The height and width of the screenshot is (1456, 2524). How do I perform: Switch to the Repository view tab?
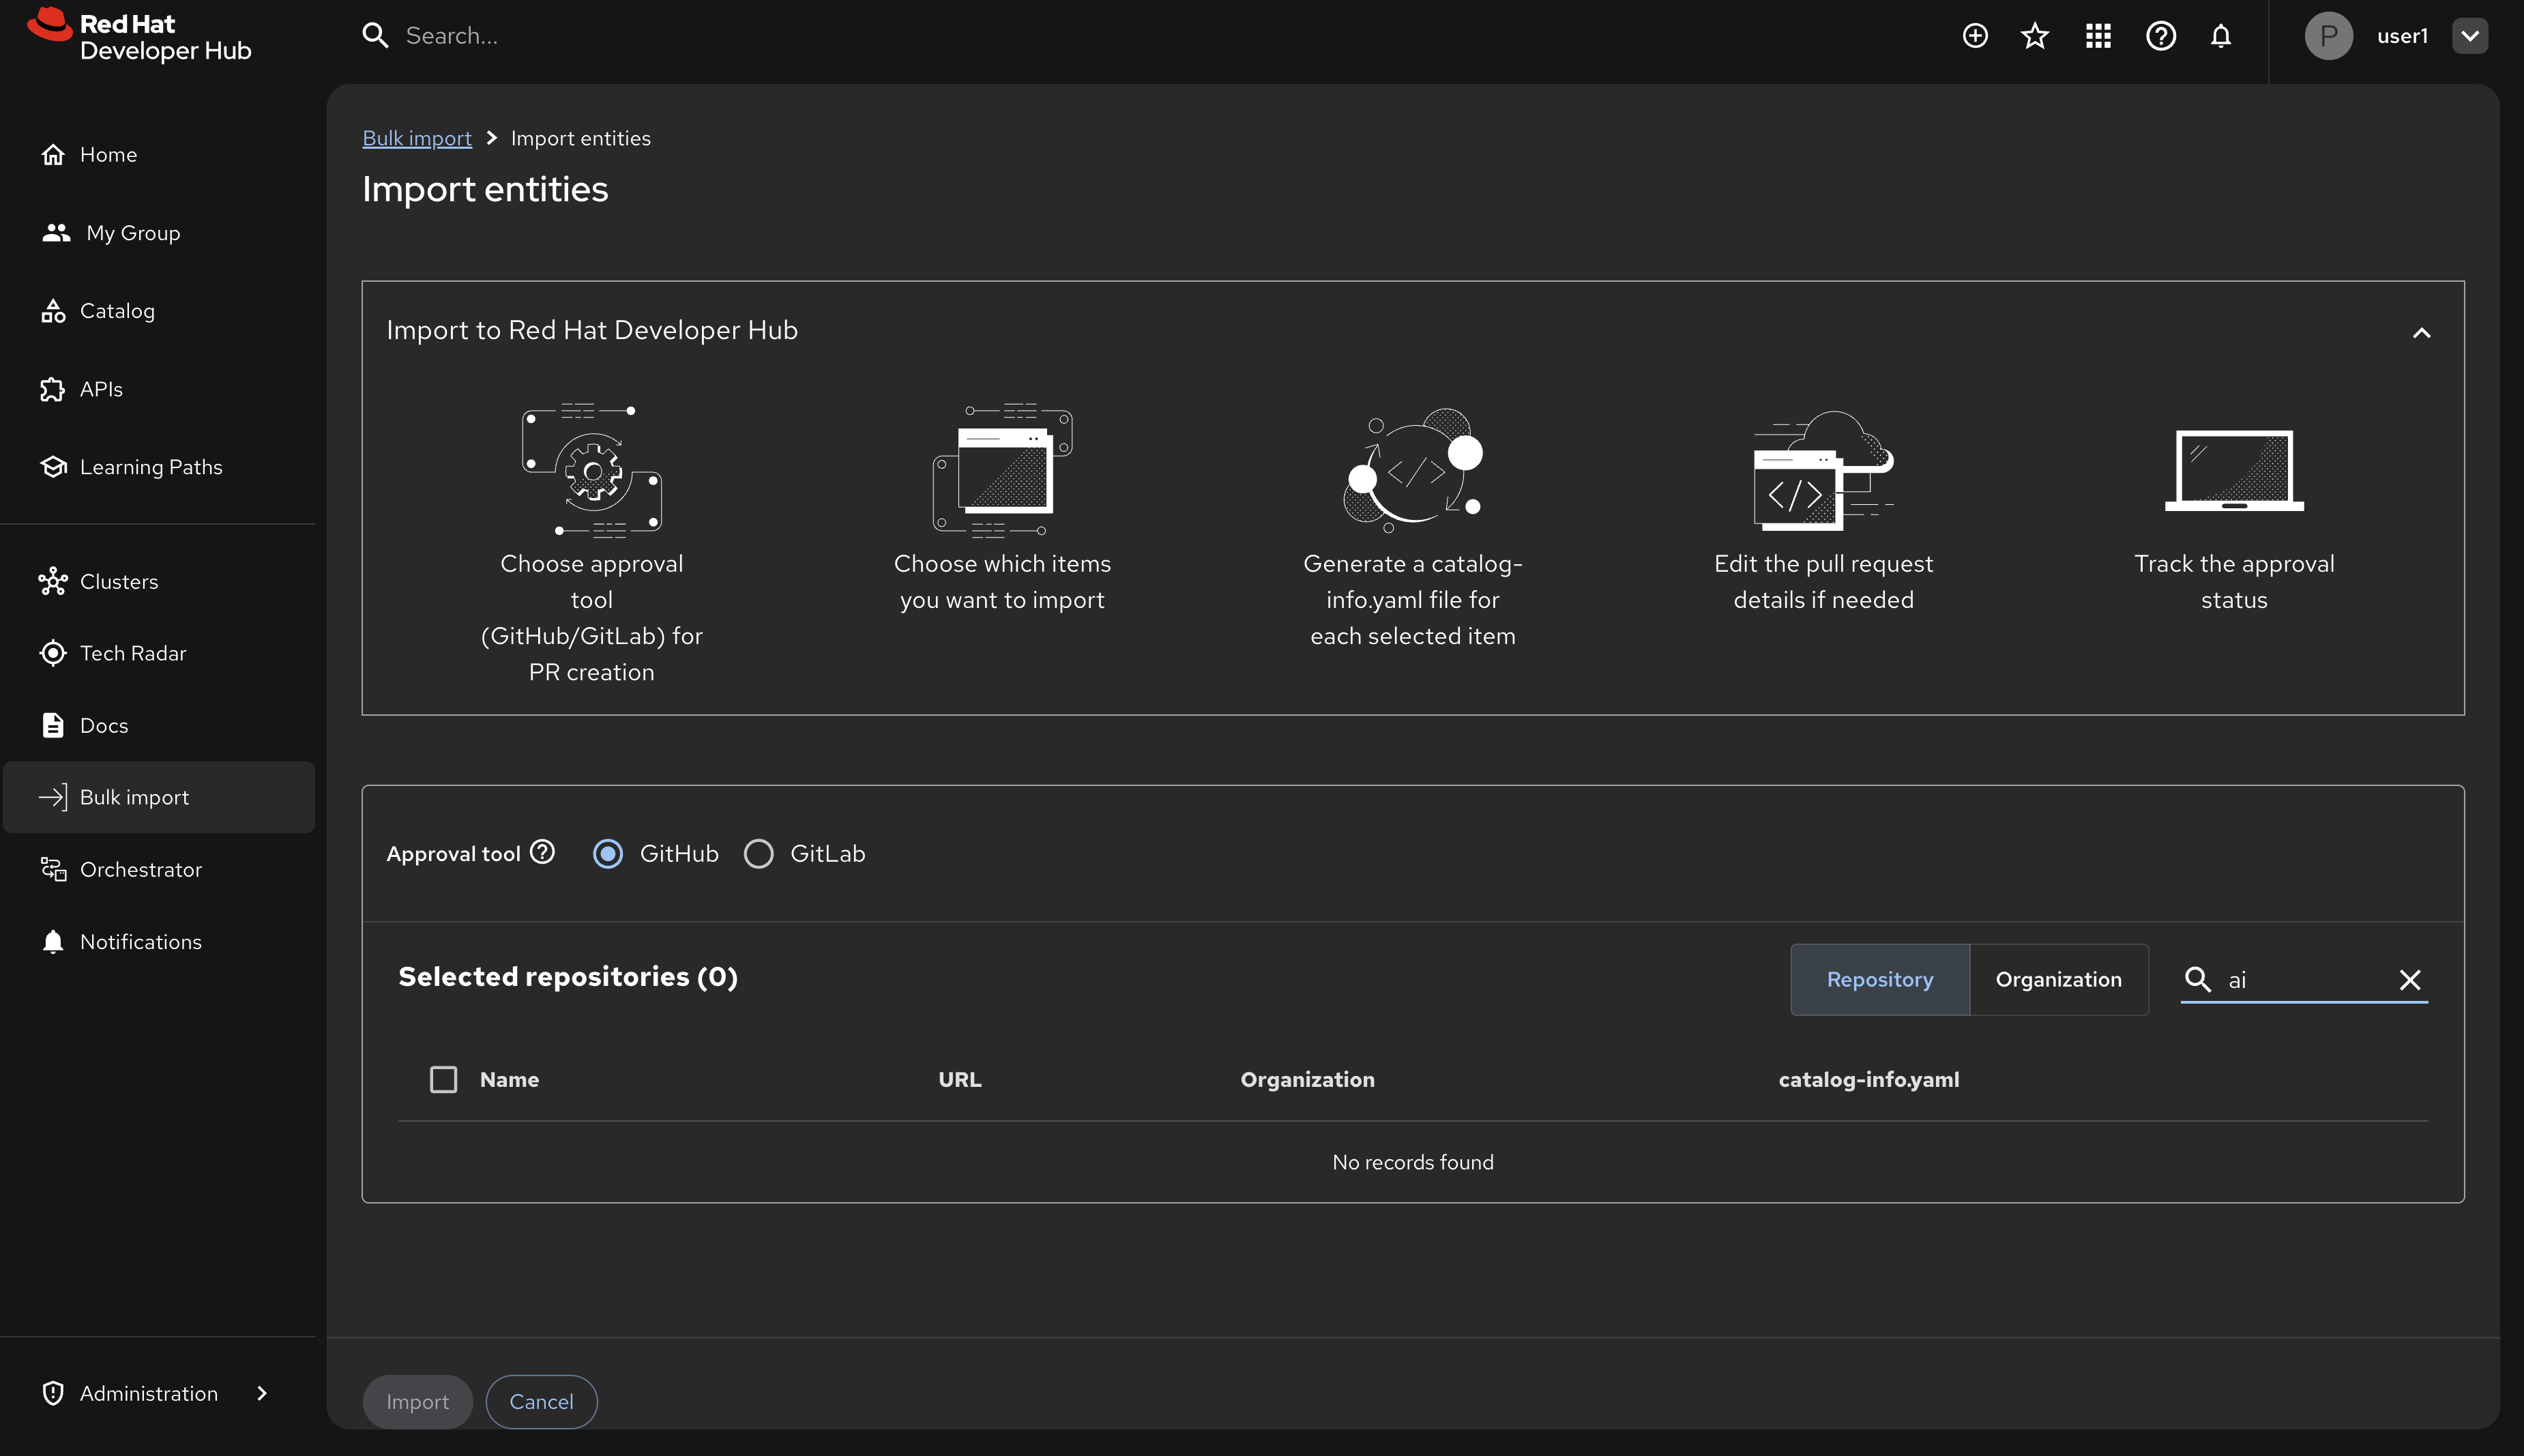[x=1879, y=980]
